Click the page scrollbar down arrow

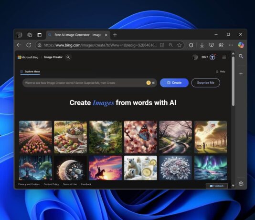tap(233, 186)
